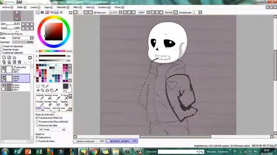This screenshot has width=277, height=155.
Task: Delete the selected layer with trash icon
Action: click(x=19, y=62)
